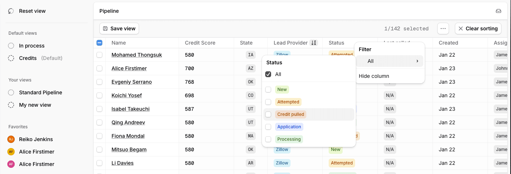Click the dashed circle icon beside Standard Pipeline
This screenshot has height=174, width=511.
11,92
